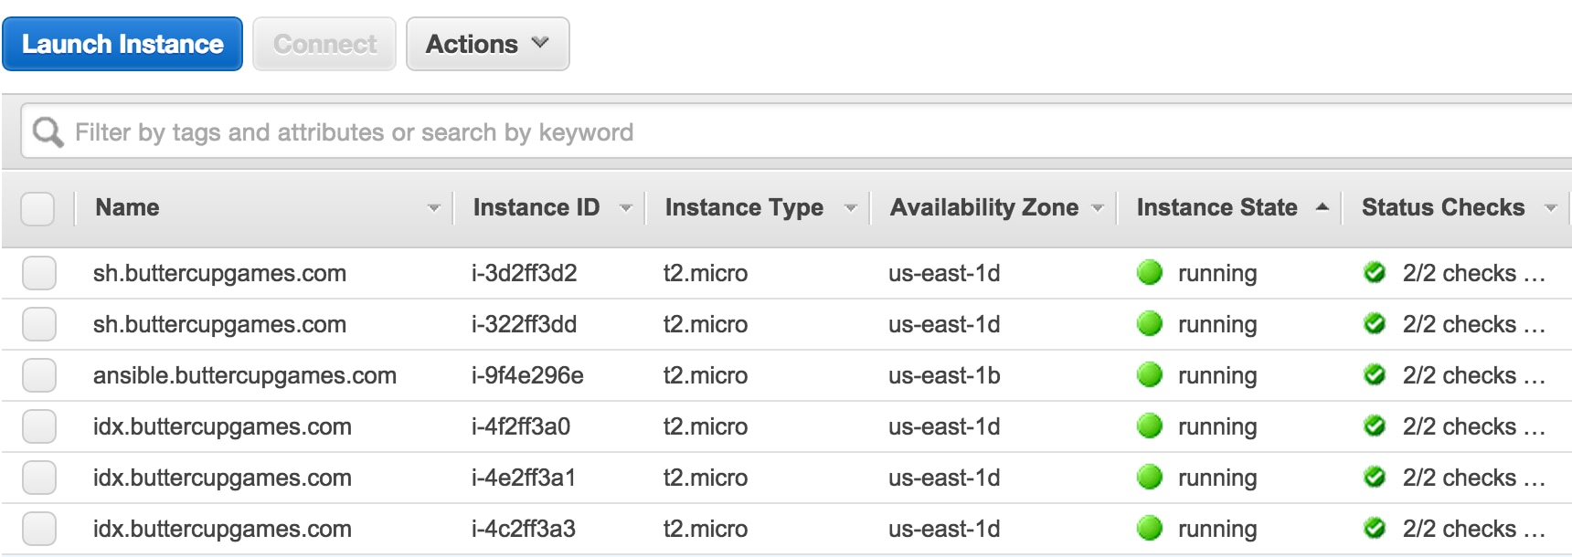1572x557 pixels.
Task: Click the search magnifier icon
Action: (x=48, y=132)
